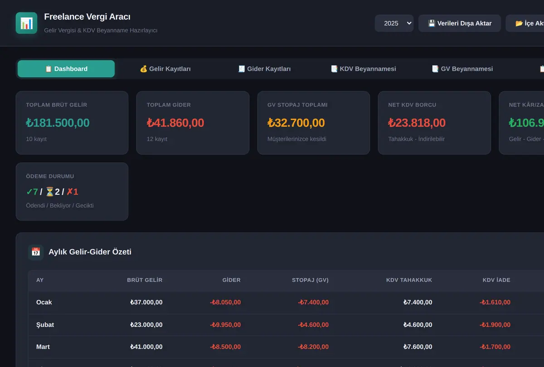The width and height of the screenshot is (544, 367).
Task: Click the Net KDV Borcu value ₺23.818,00
Action: [417, 123]
